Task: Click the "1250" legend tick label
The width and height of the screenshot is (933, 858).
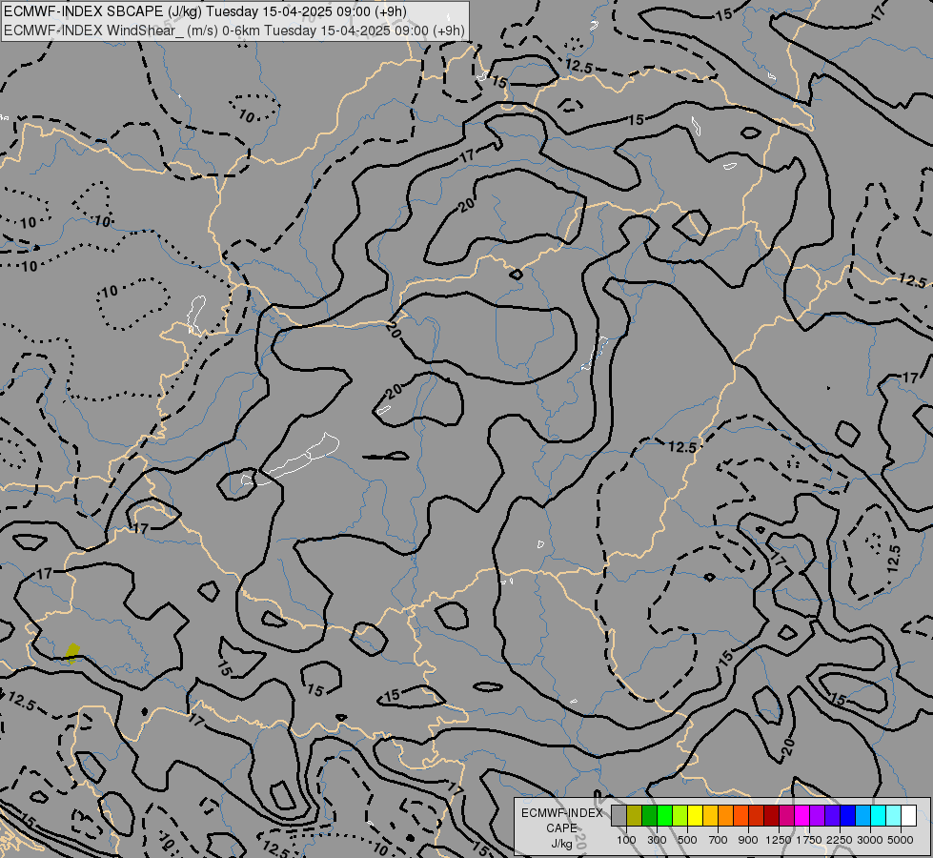Action: 779,840
